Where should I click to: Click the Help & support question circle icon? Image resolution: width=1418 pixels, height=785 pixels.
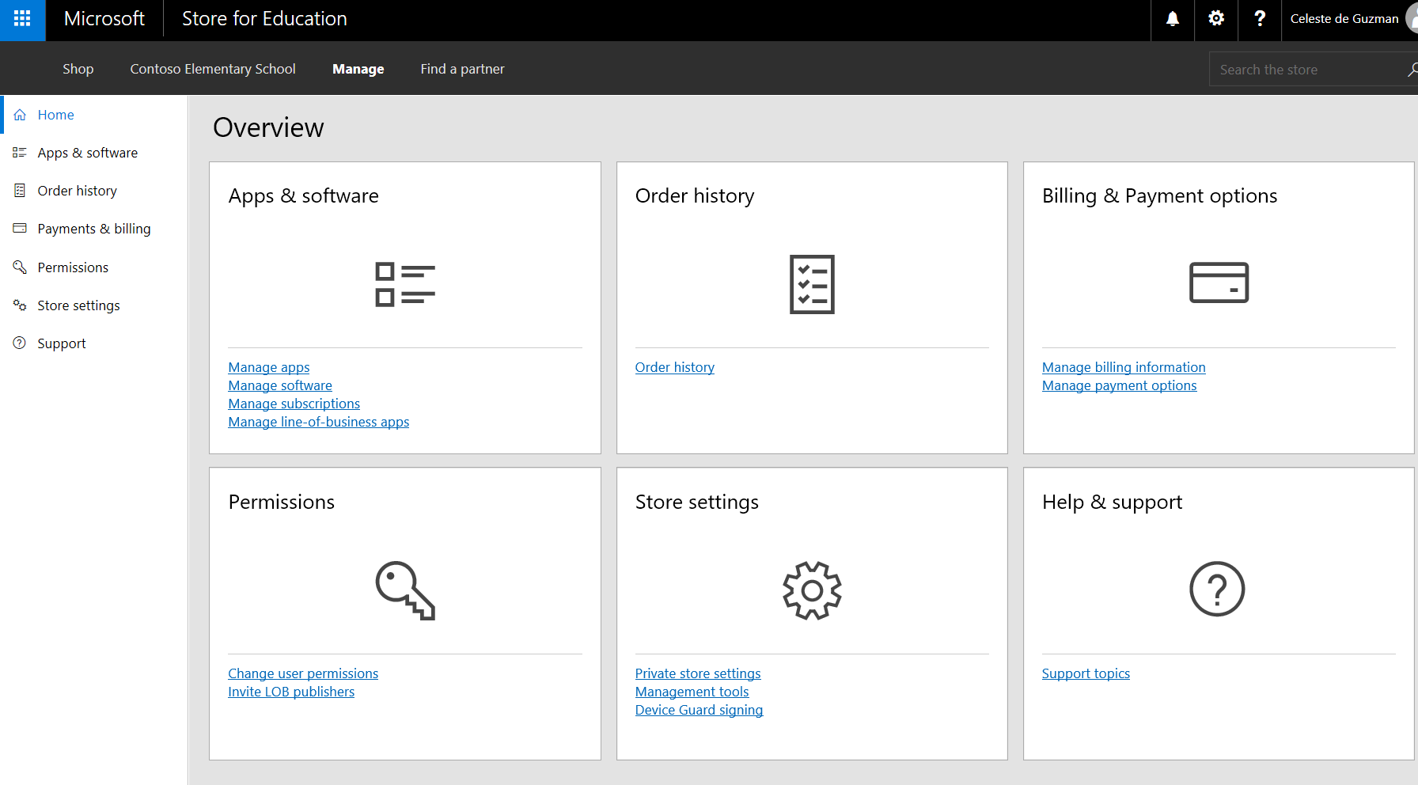[x=1217, y=590]
